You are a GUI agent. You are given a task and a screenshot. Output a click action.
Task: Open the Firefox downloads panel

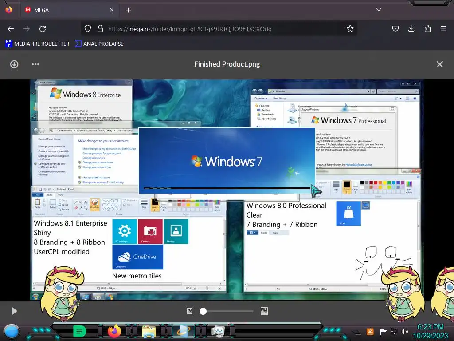pyautogui.click(x=411, y=28)
